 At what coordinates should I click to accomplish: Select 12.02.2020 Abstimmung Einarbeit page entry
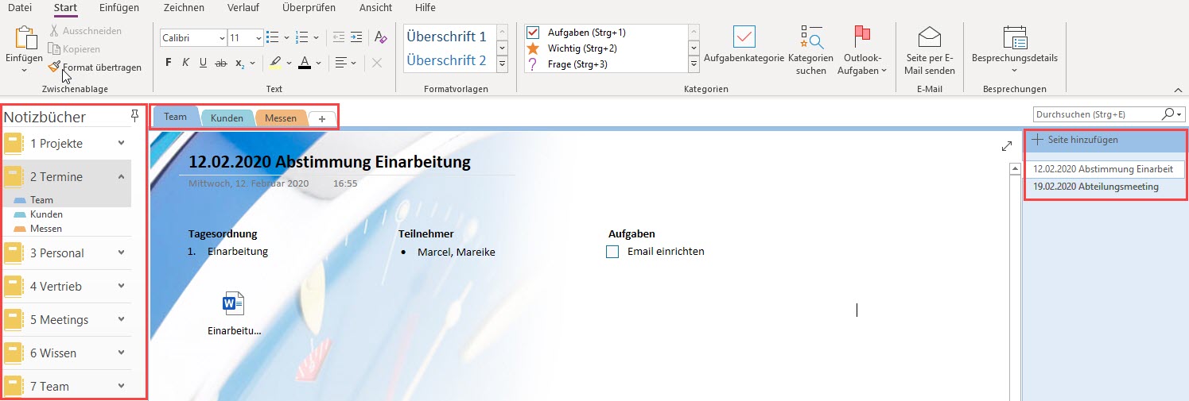pyautogui.click(x=1104, y=169)
